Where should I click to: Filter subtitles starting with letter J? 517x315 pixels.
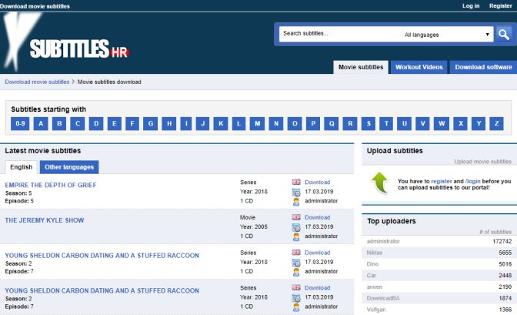(x=203, y=123)
